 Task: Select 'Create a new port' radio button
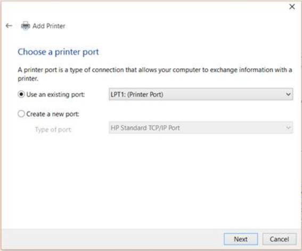(x=21, y=114)
